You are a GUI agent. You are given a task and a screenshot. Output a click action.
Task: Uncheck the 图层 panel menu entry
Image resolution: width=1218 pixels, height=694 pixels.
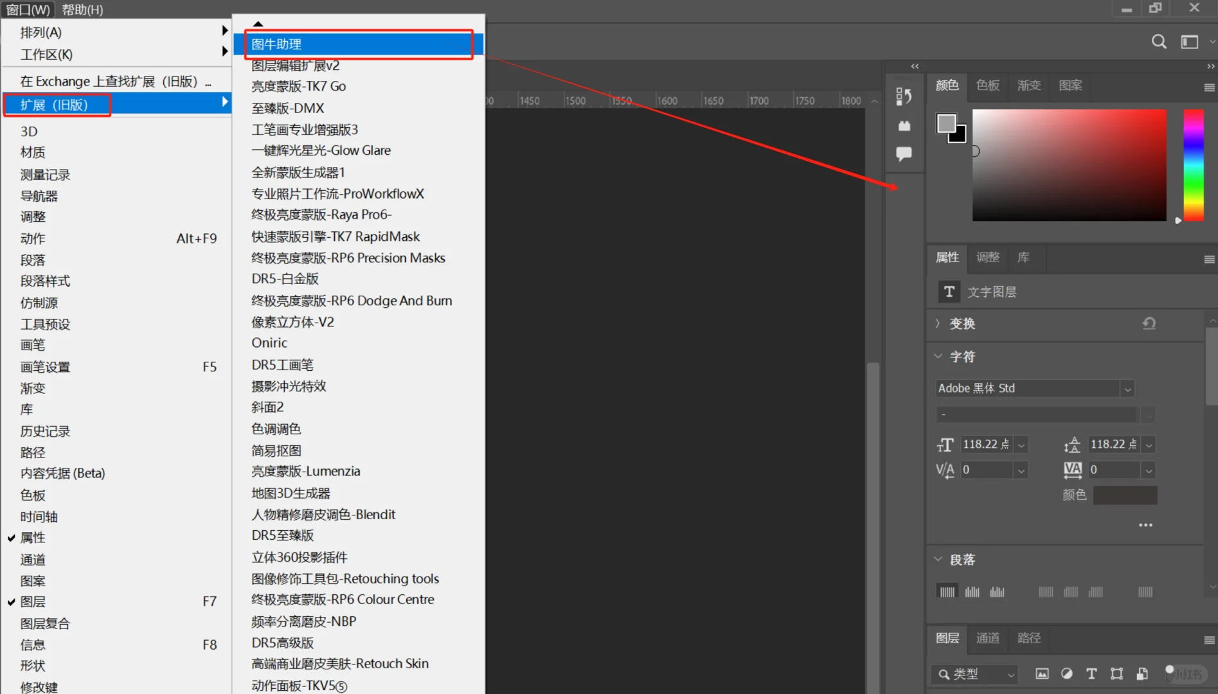pyautogui.click(x=116, y=601)
